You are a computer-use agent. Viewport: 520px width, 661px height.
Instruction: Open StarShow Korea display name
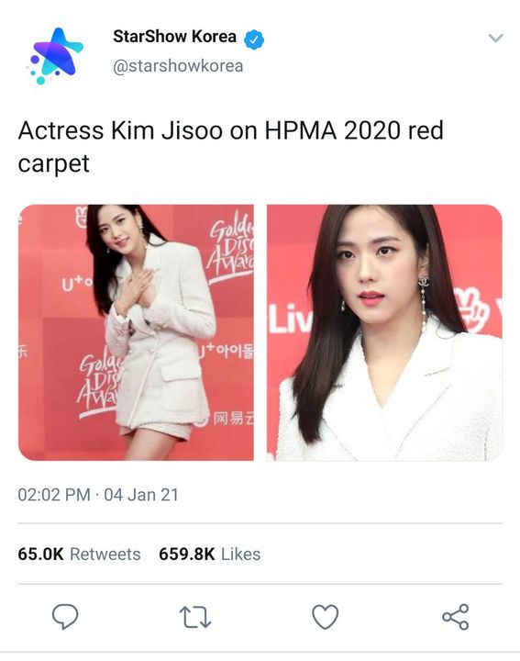tap(174, 37)
